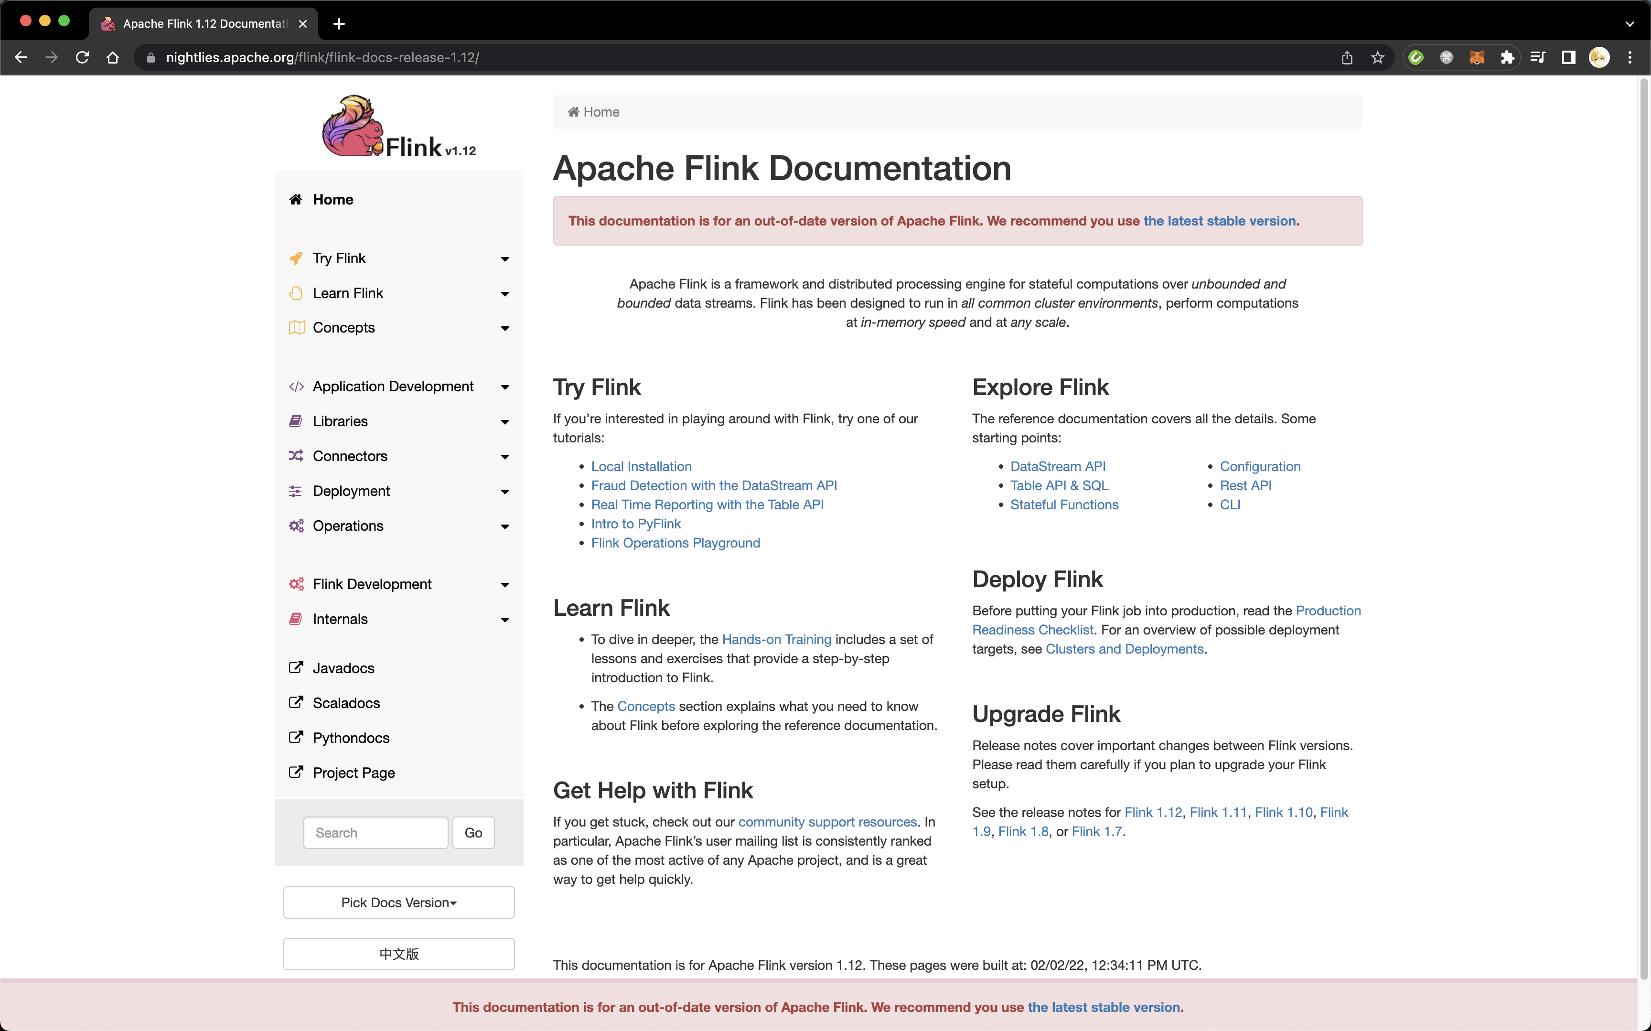
Task: Expand the Learn Flink menu chevron
Action: point(504,294)
